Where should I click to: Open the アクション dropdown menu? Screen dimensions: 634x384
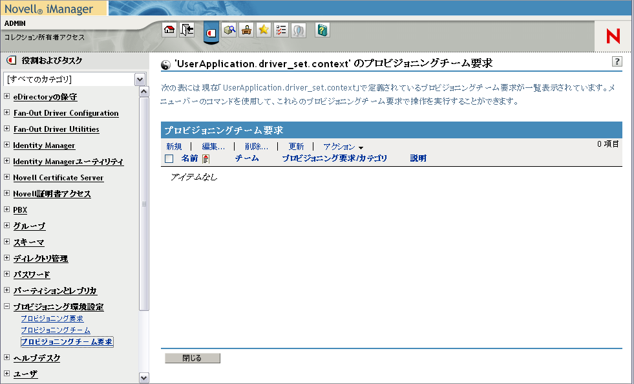(343, 147)
